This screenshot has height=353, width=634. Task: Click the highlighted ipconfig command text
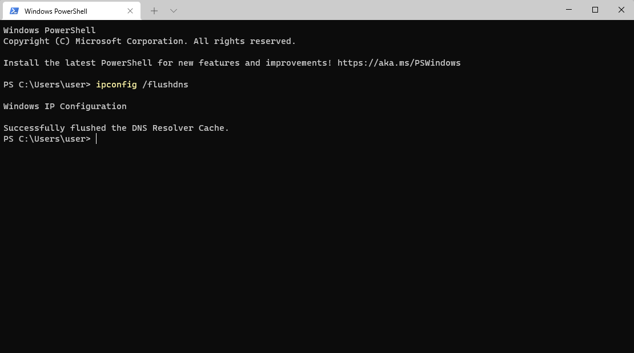pyautogui.click(x=116, y=85)
